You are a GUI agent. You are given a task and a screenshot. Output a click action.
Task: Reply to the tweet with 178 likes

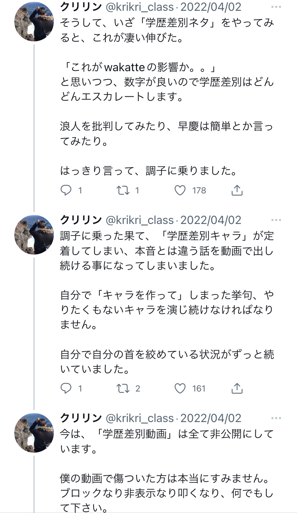point(66,190)
